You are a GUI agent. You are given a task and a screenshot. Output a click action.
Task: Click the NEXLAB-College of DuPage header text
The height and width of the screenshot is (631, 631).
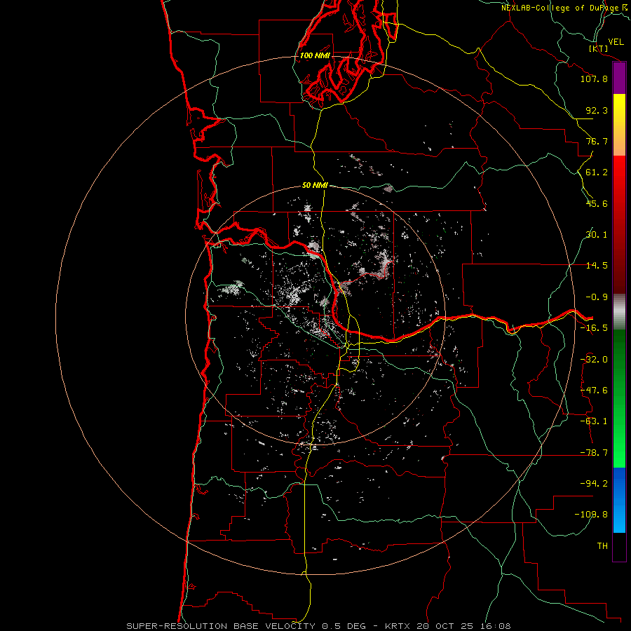click(x=559, y=8)
